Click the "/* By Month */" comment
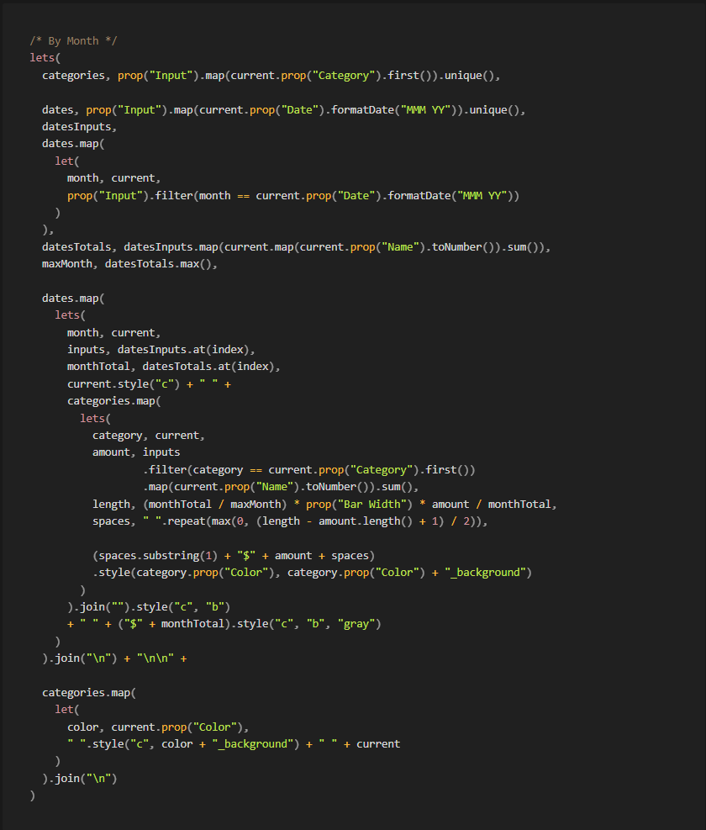The image size is (706, 830). point(74,40)
